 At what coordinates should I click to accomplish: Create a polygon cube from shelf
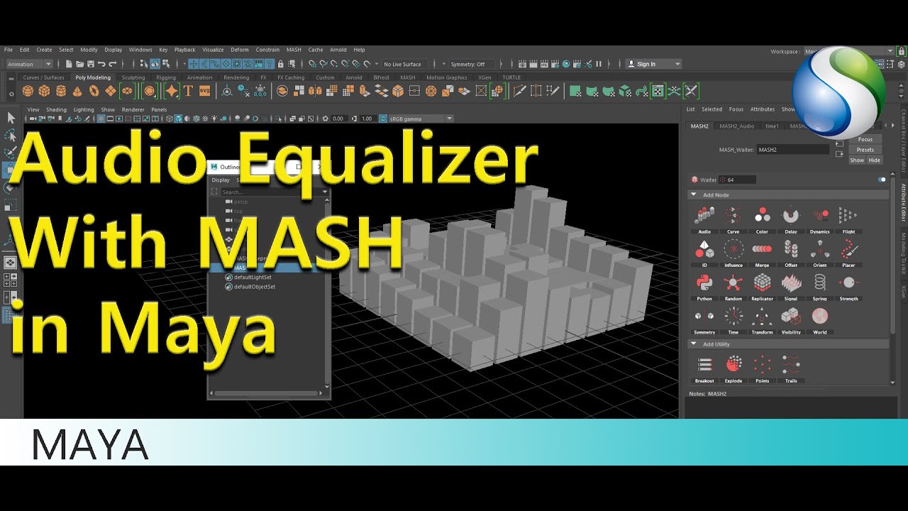[44, 91]
